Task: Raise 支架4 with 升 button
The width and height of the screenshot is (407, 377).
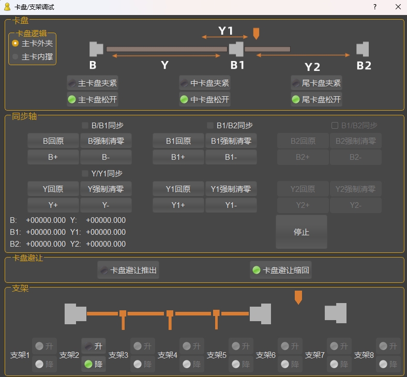Action: (x=192, y=346)
